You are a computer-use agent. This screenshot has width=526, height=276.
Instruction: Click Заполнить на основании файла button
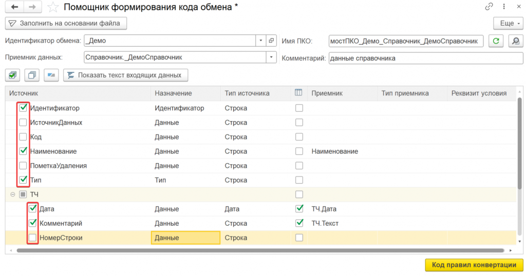tap(66, 24)
